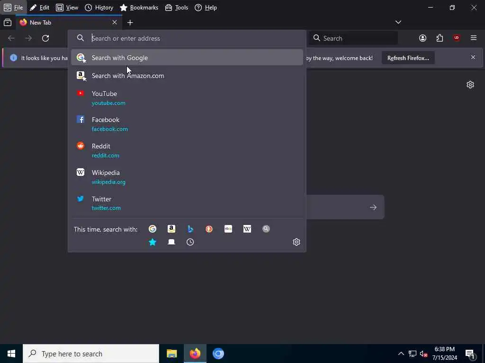
Task: Open the Windows Start menu
Action: tap(11, 354)
